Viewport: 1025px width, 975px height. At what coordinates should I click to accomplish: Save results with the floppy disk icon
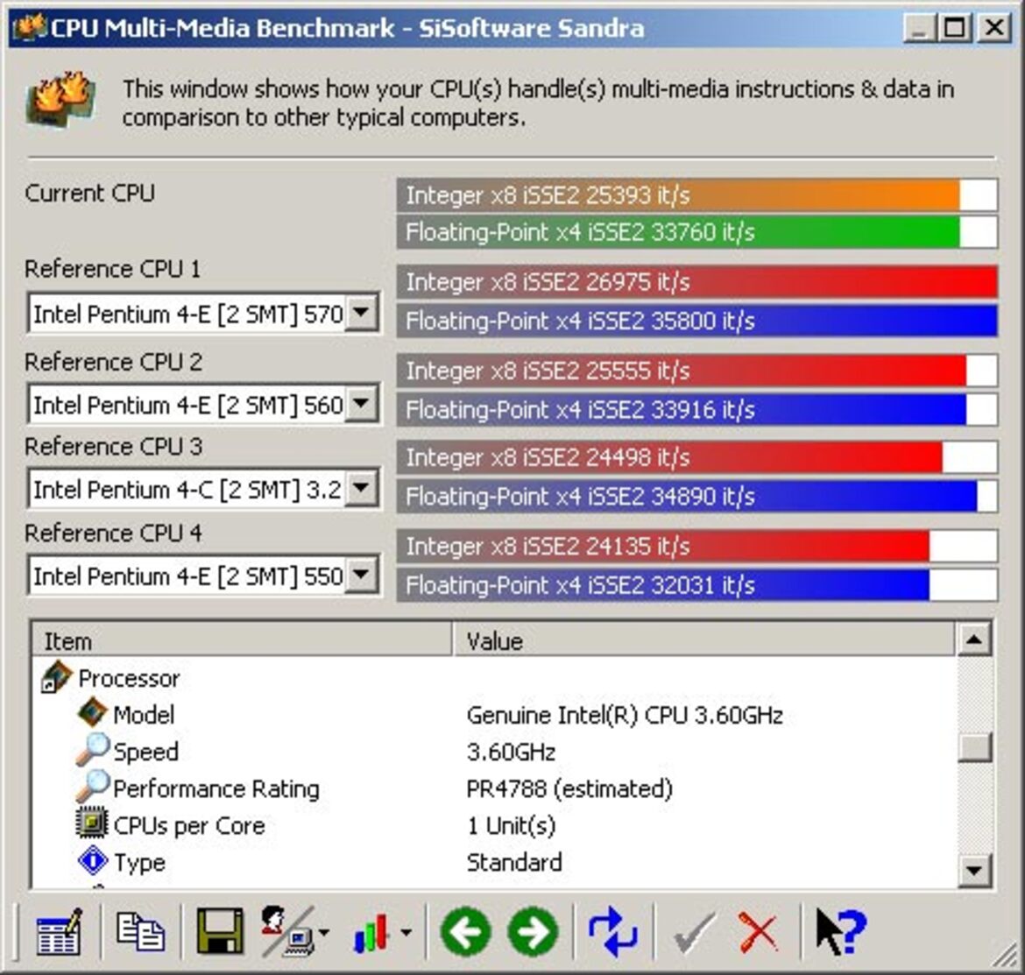click(220, 932)
